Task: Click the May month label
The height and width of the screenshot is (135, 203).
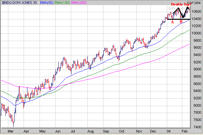Action: (x=42, y=131)
